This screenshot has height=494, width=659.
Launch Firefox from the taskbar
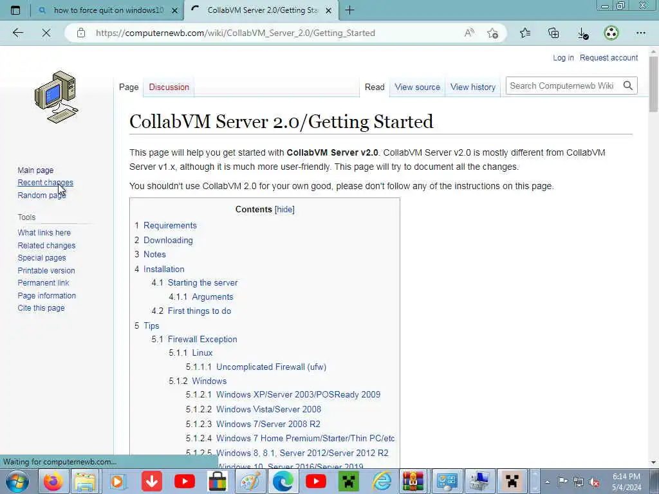pyautogui.click(x=53, y=481)
